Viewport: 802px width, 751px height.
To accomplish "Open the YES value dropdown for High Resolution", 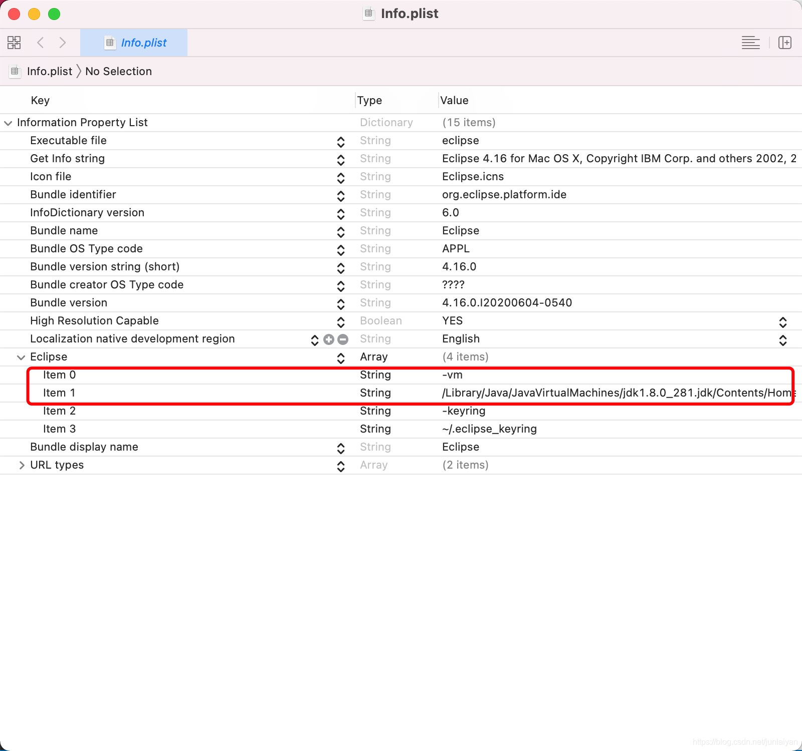I will coord(783,322).
